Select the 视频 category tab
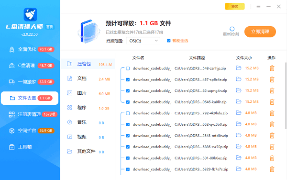Screen dimensions: 287x180 [x=88, y=137]
